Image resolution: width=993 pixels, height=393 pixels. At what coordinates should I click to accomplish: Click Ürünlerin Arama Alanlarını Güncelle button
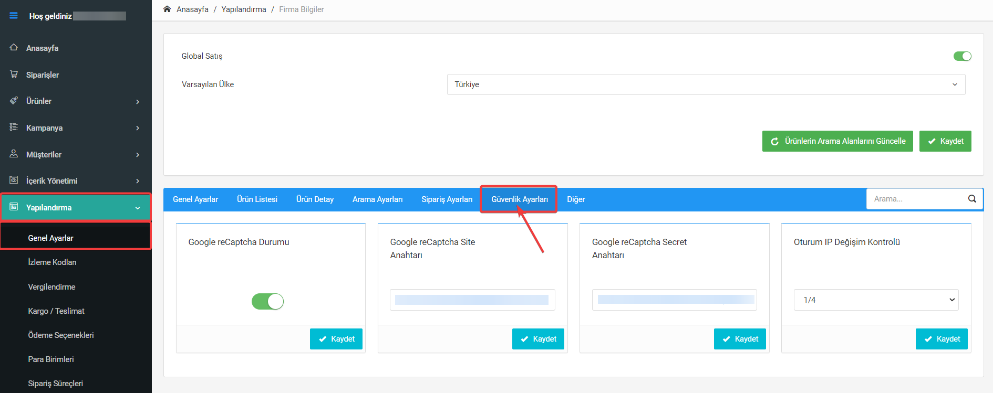coord(837,141)
